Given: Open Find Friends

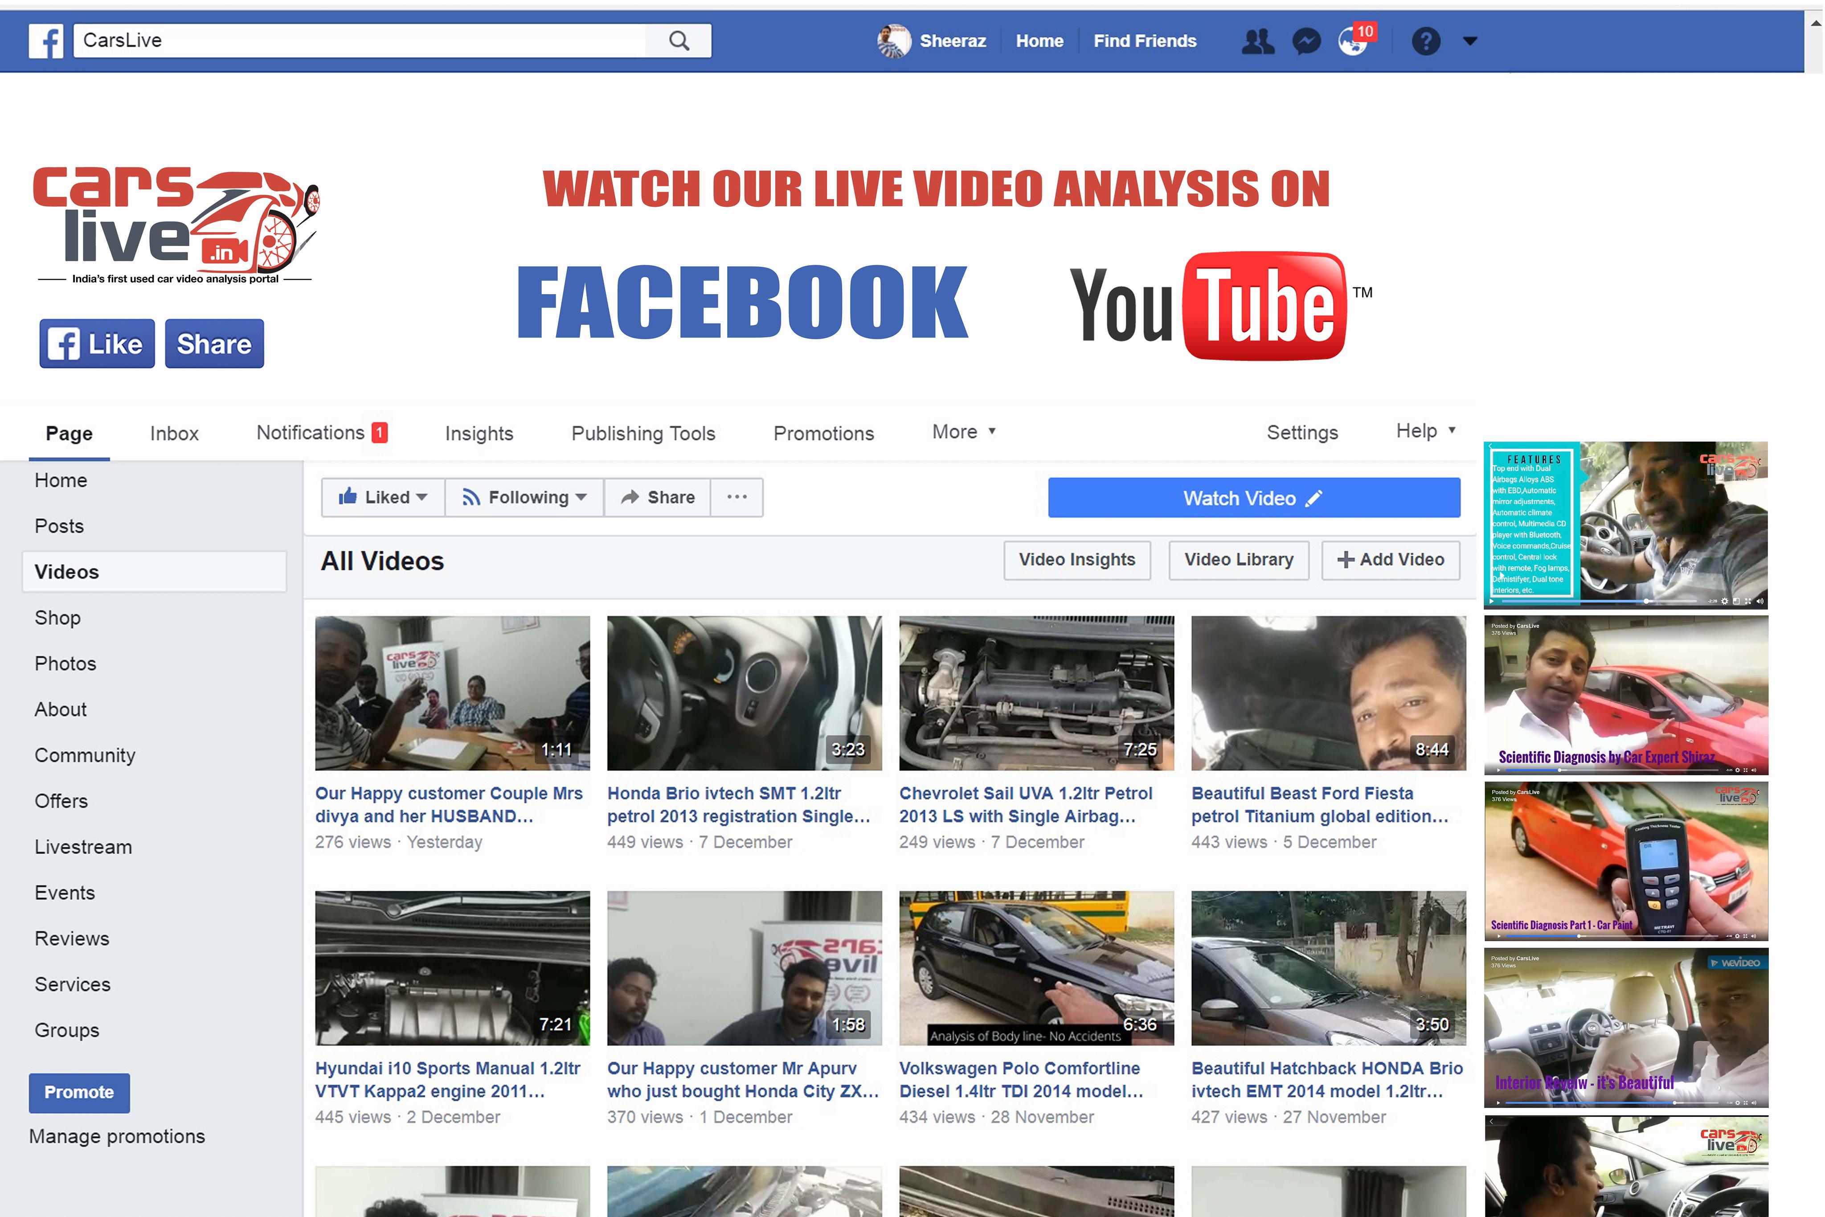Looking at the screenshot, I should 1145,41.
